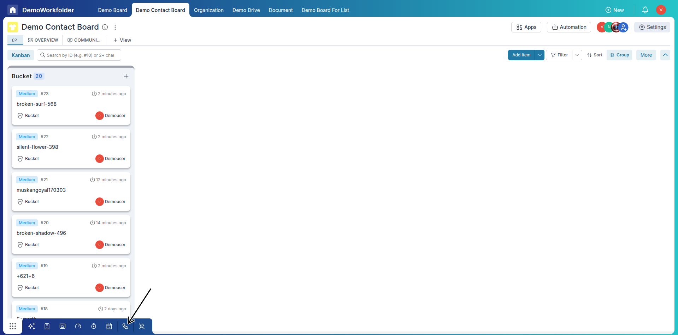678x335 pixels.
Task: Click Medium priority tag on card #21
Action: [27, 180]
